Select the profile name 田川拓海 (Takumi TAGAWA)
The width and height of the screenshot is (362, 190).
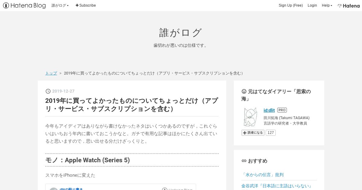pos(287,118)
